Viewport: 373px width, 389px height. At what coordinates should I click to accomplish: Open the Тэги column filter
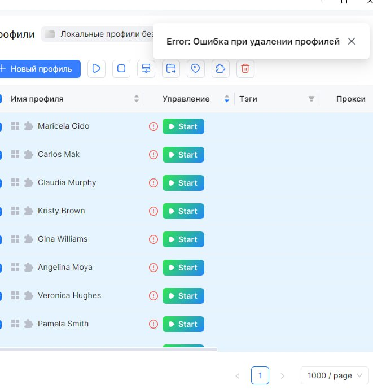click(x=311, y=99)
